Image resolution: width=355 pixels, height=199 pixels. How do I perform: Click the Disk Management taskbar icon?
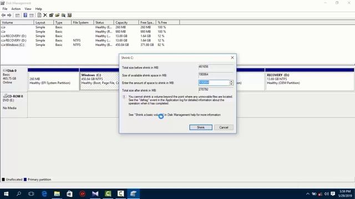click(x=133, y=194)
